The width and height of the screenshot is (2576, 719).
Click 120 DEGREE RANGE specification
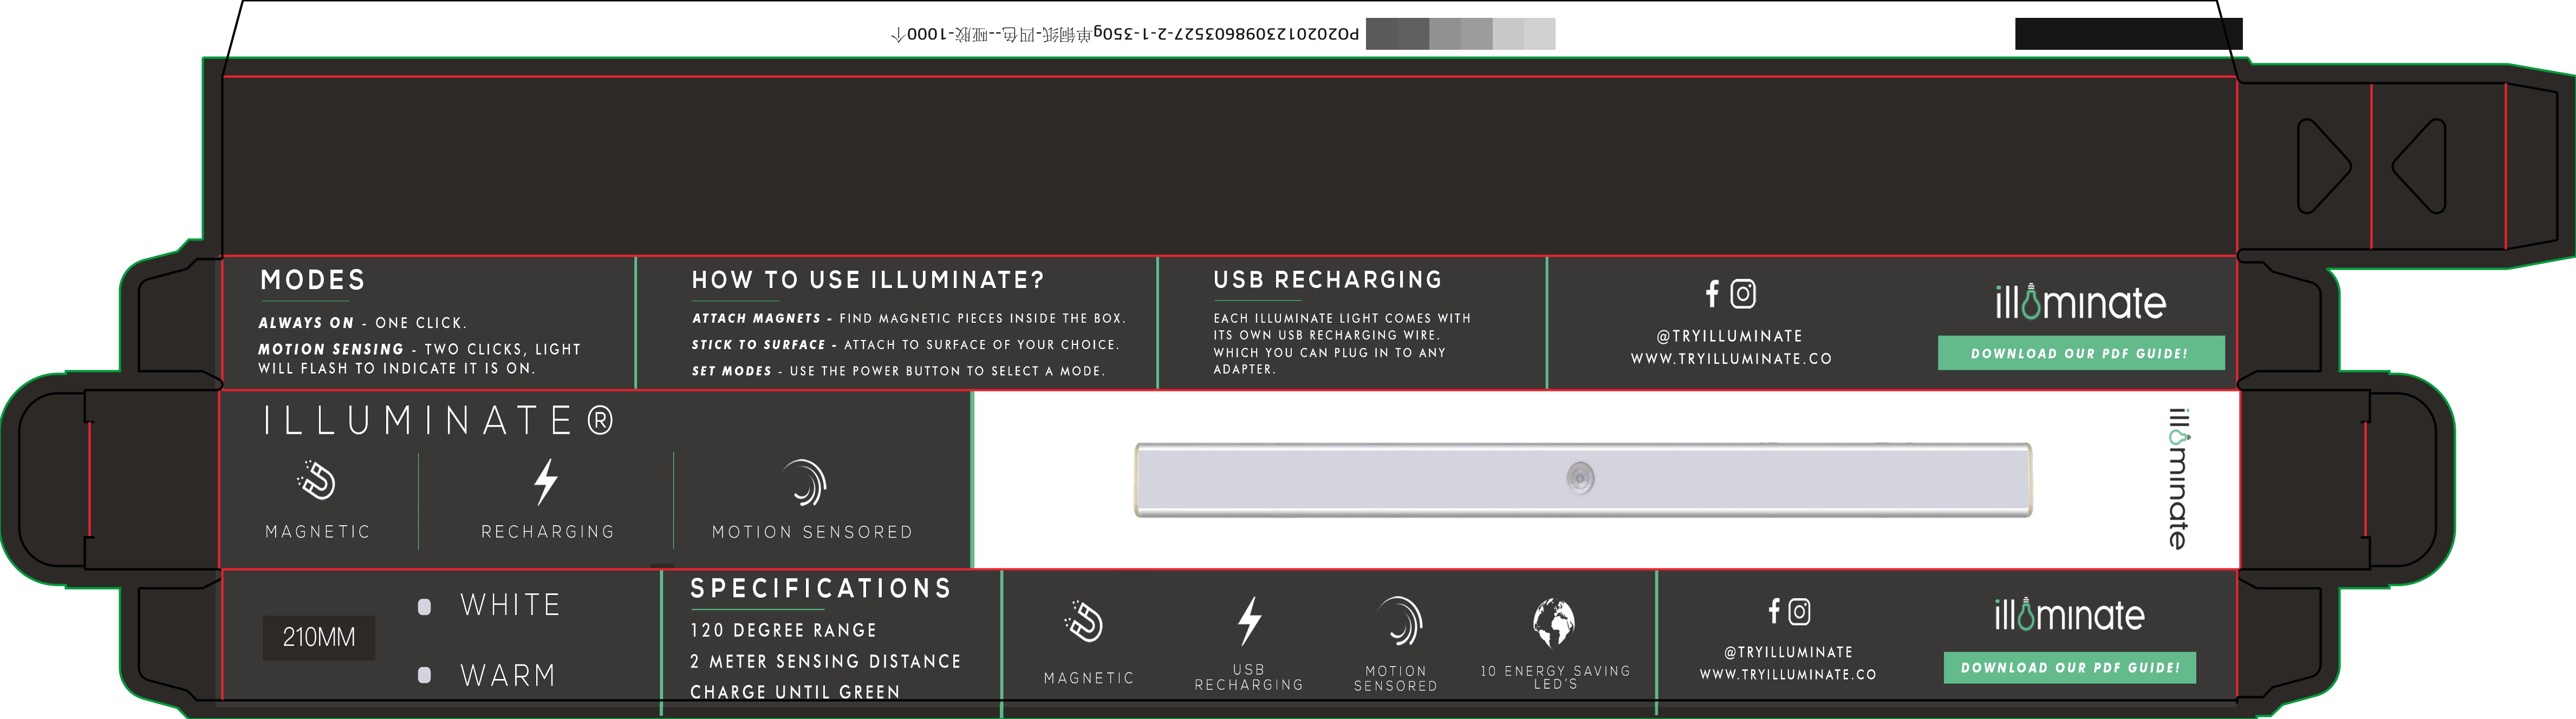(x=783, y=631)
